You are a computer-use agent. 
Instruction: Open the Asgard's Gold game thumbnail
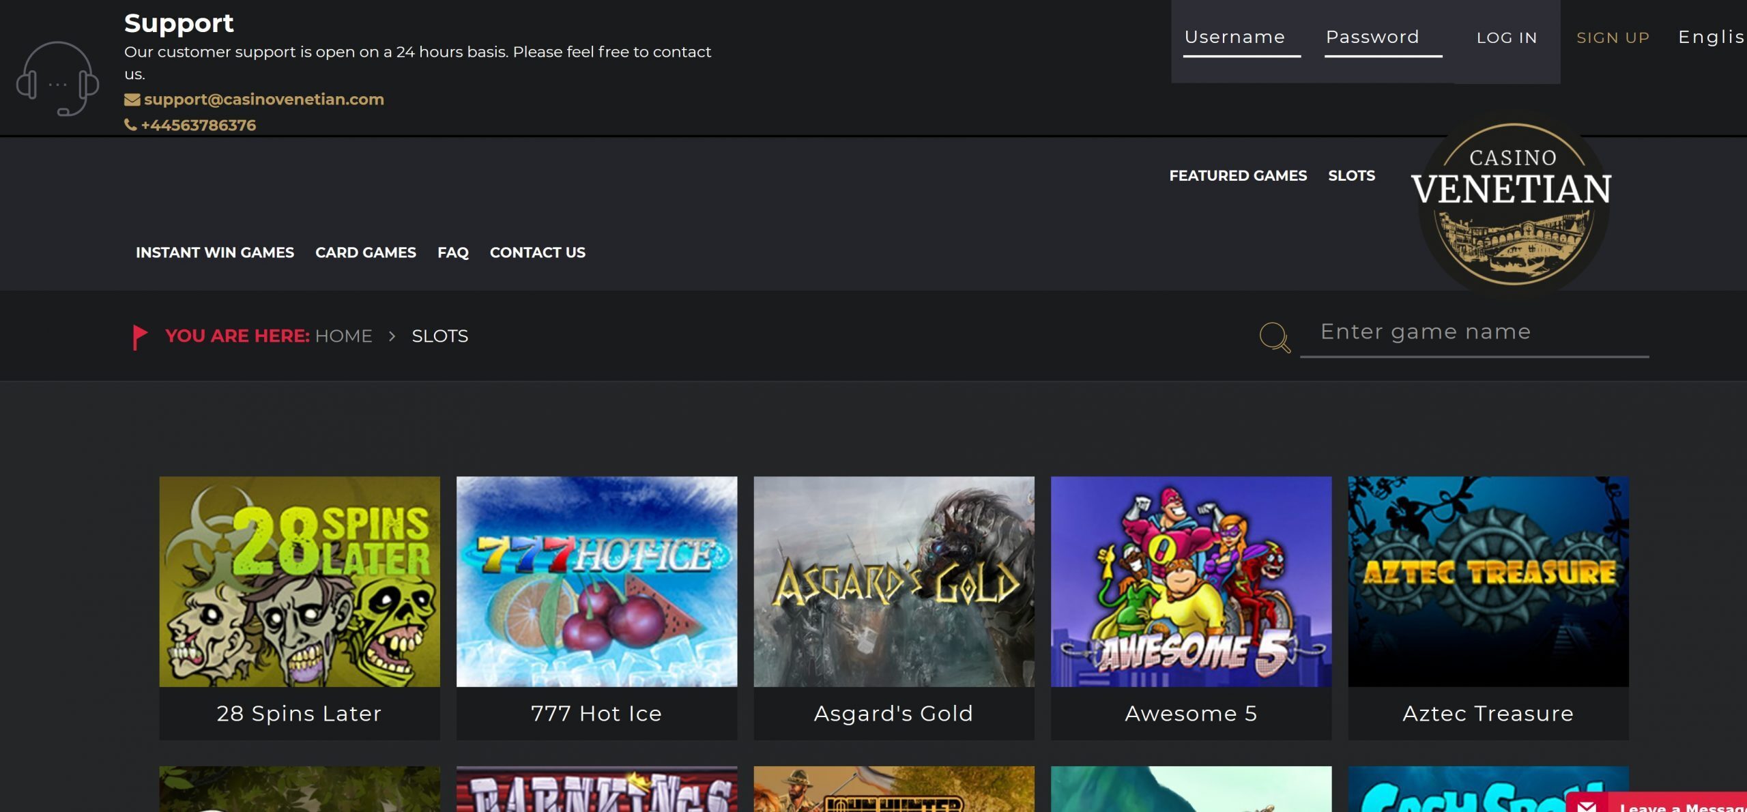pos(894,581)
